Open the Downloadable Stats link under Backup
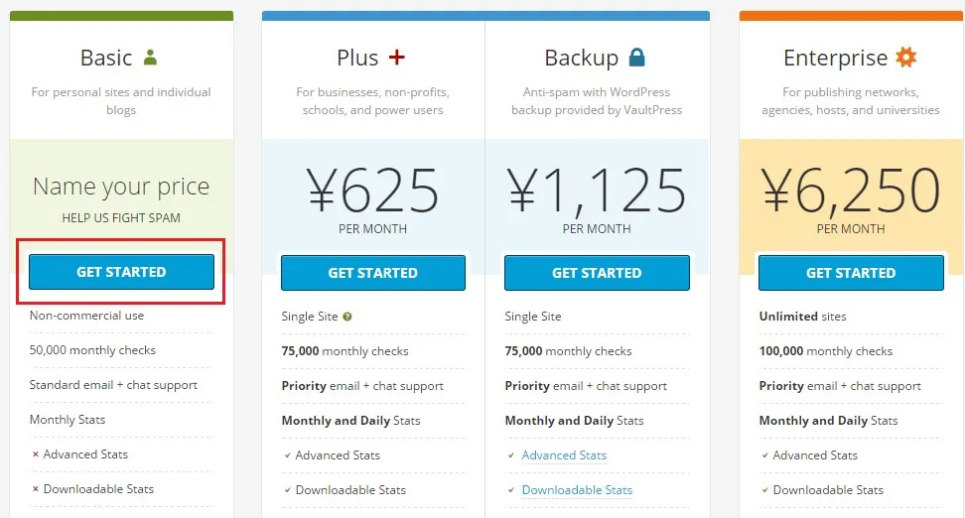 click(577, 490)
